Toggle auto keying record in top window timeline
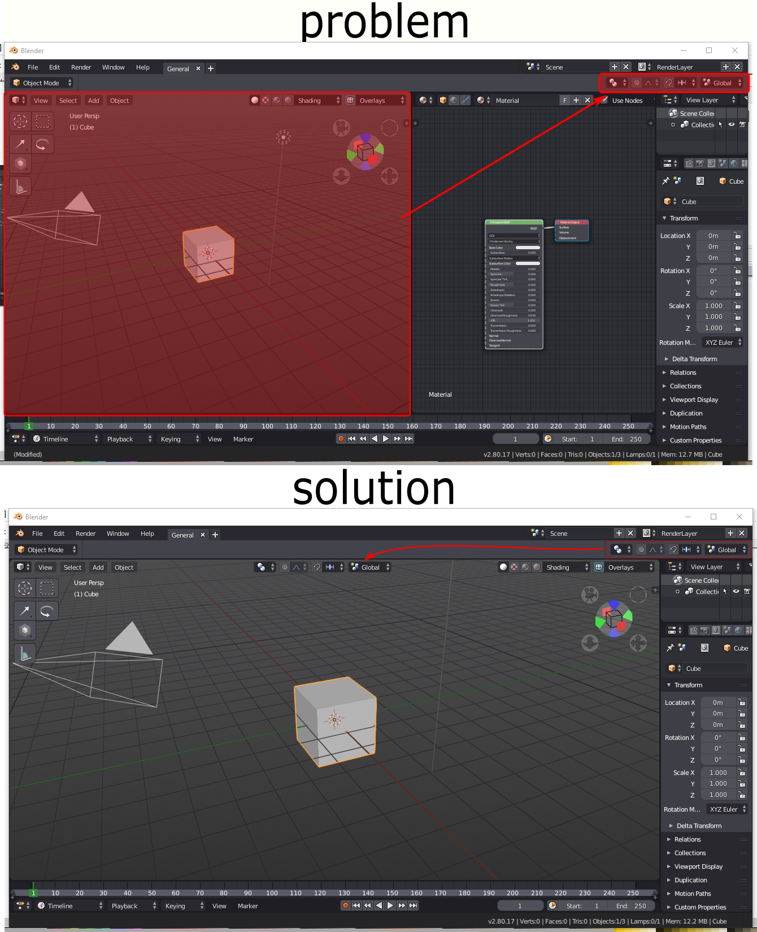Image resolution: width=757 pixels, height=932 pixels. [341, 439]
